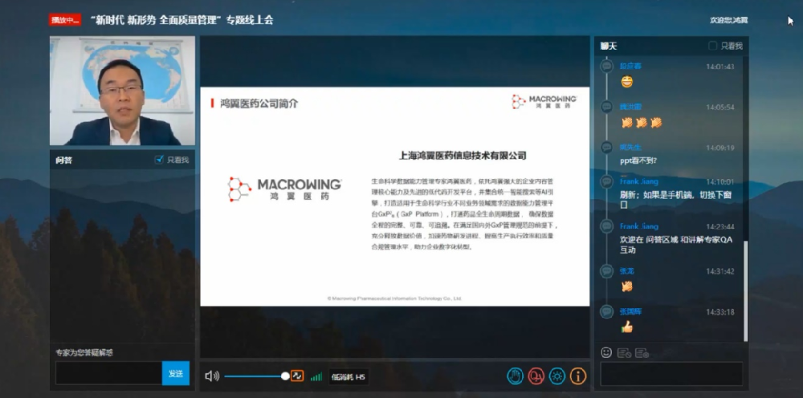Click the thumbs-up emoji at 14:33:18
This screenshot has width=803, height=398.
(627, 327)
